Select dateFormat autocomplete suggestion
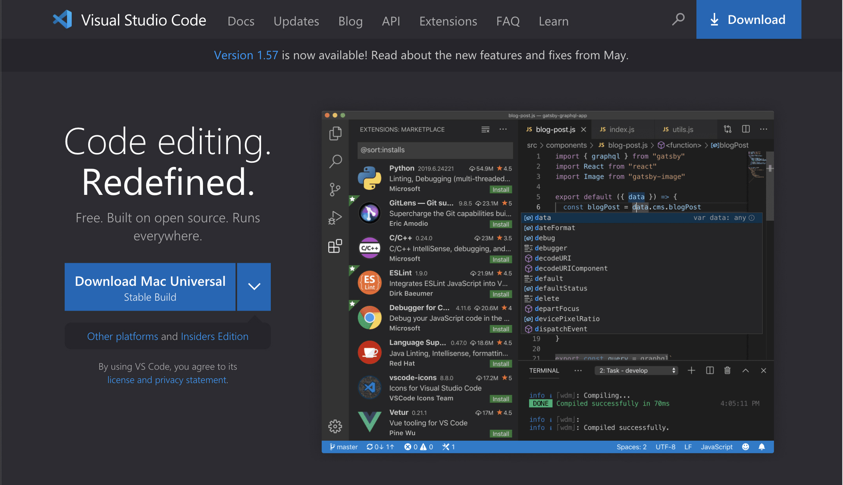Image resolution: width=843 pixels, height=485 pixels. [642, 228]
